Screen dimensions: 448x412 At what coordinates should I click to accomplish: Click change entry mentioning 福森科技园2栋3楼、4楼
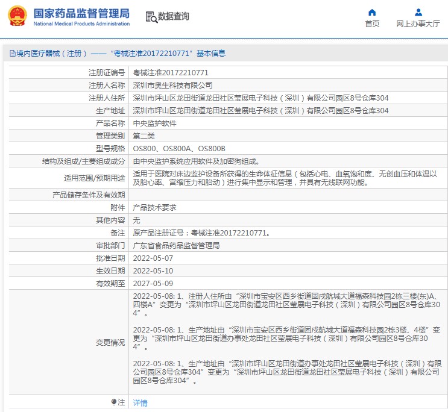tap(286, 339)
